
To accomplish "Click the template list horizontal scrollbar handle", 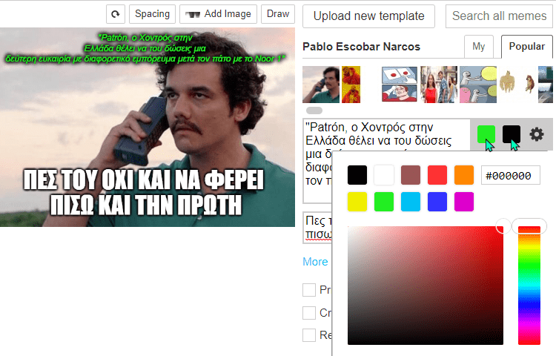I will point(314,111).
